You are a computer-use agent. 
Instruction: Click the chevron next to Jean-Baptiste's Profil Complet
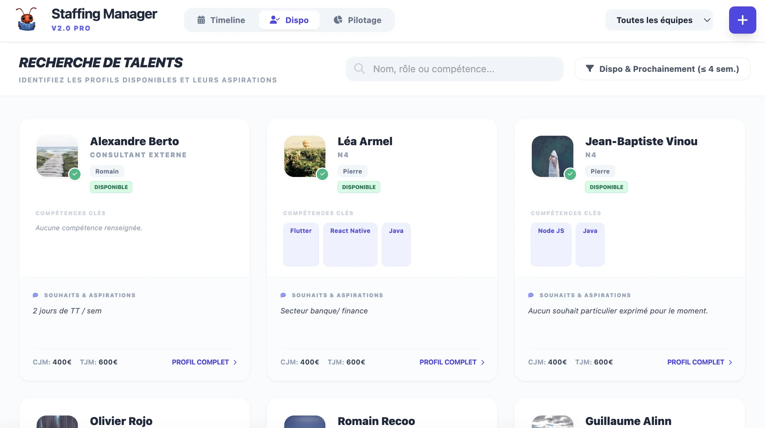(730, 362)
